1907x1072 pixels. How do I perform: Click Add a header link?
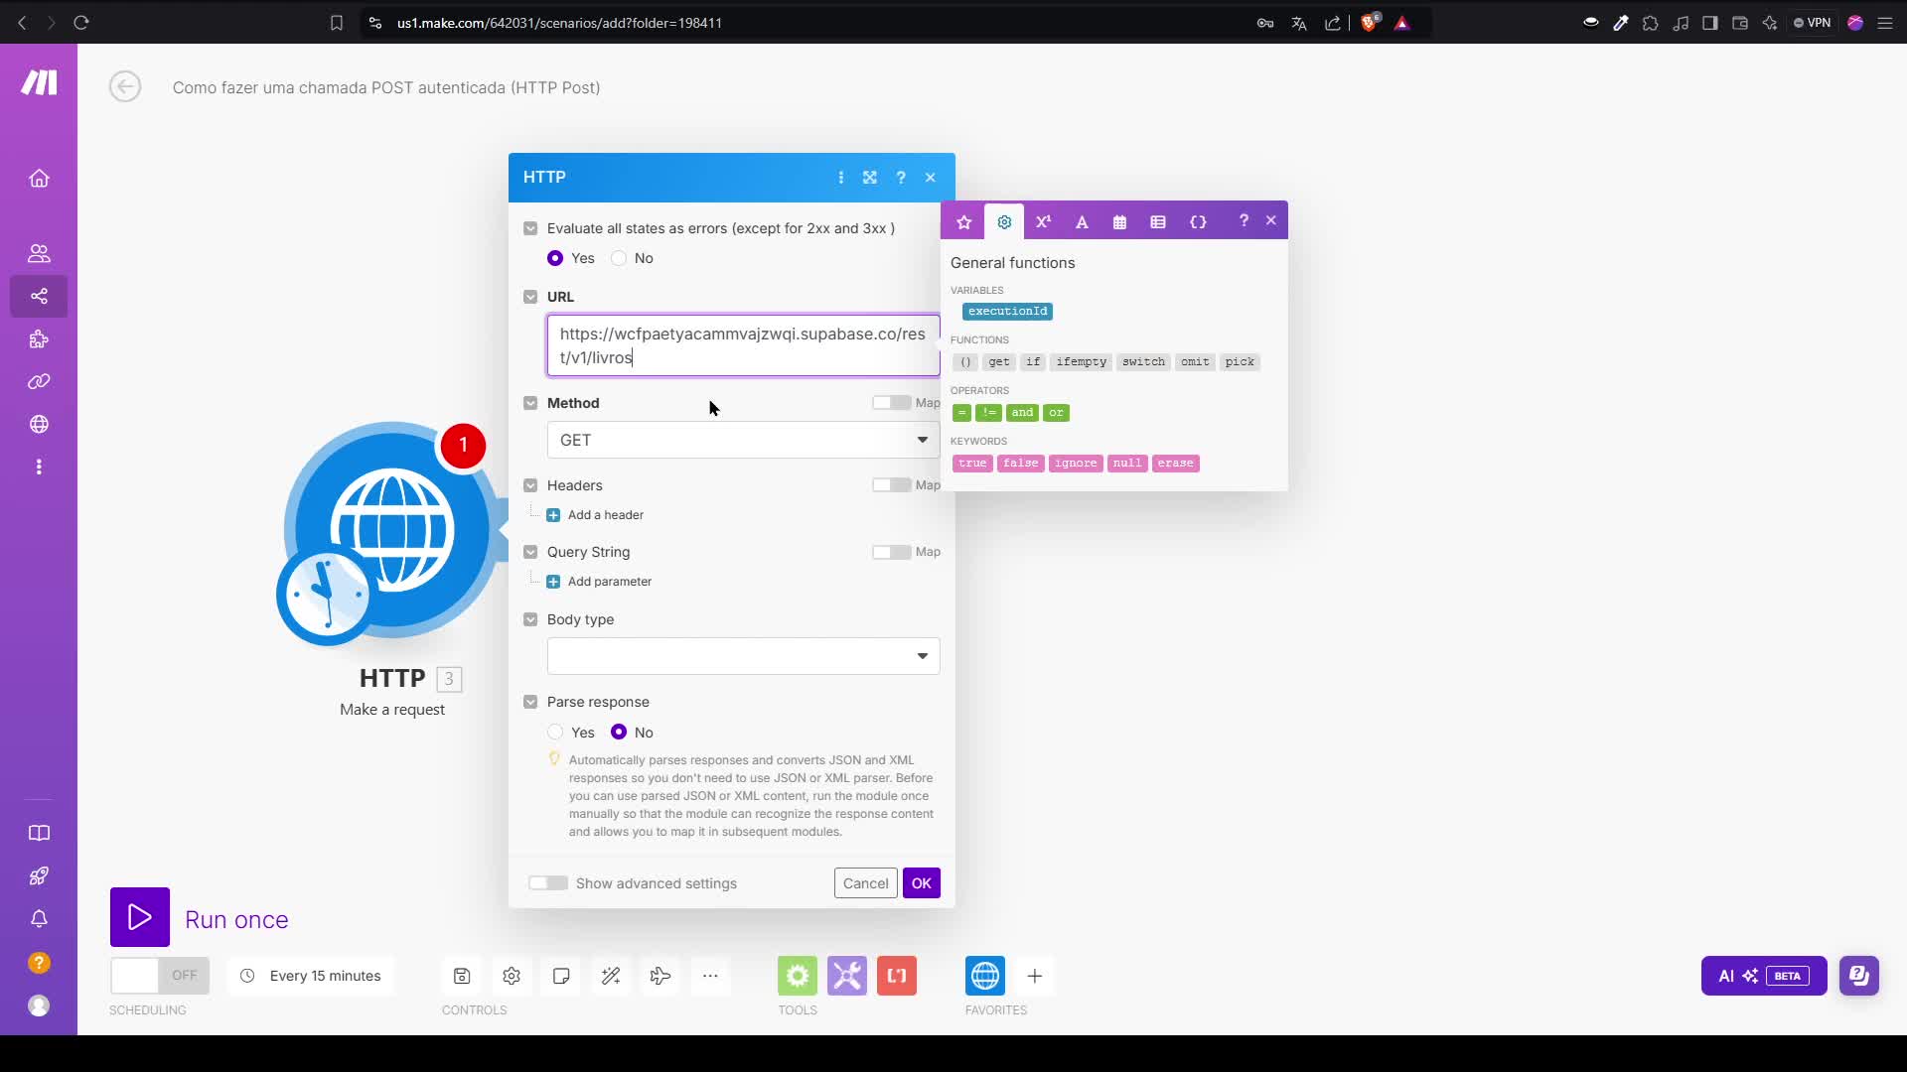605,515
